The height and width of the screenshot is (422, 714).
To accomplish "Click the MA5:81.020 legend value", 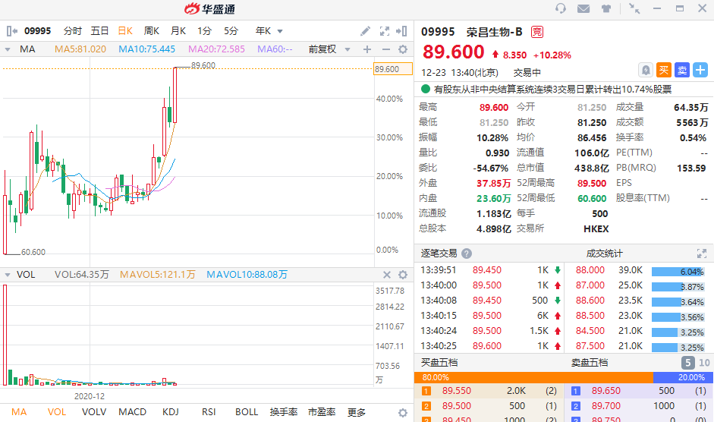I will point(80,49).
